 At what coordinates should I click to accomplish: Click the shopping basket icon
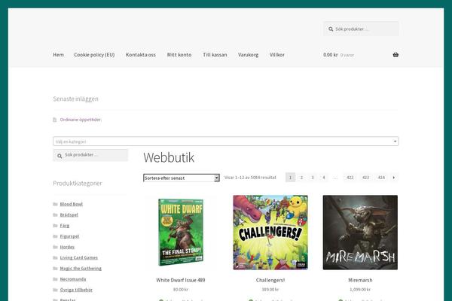395,55
